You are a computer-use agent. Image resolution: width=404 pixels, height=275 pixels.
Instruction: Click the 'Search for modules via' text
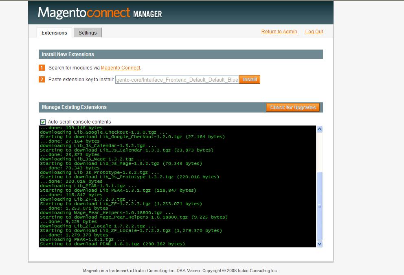coord(74,68)
